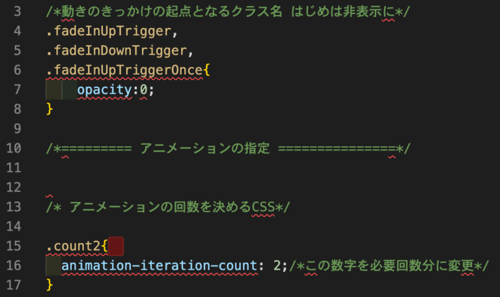Select the .fadeInUpTrigger selector text
This screenshot has height=297, width=500.
(109, 31)
